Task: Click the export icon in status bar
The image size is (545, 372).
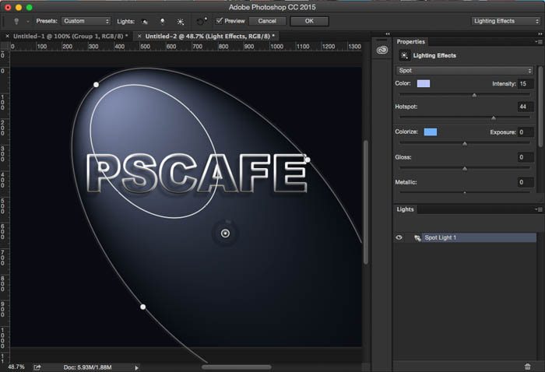Action: (x=37, y=367)
